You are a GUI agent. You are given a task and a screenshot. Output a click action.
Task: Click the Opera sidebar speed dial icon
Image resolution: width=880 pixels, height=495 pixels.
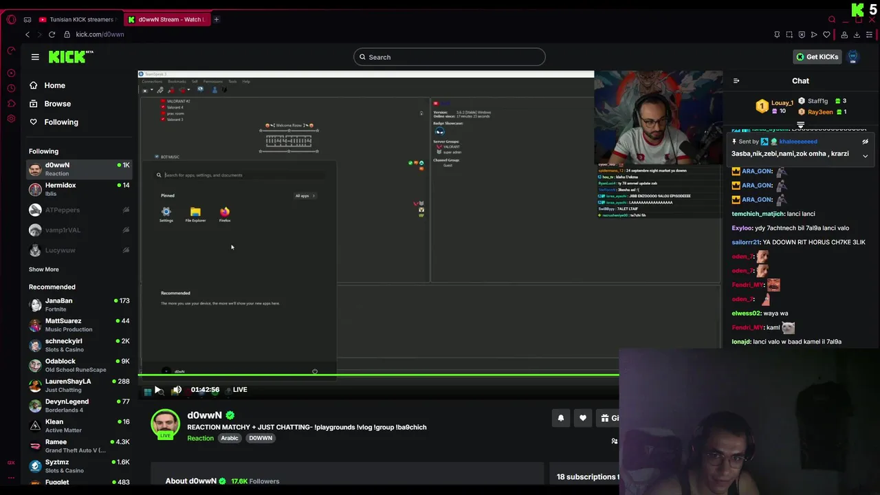coord(11,50)
